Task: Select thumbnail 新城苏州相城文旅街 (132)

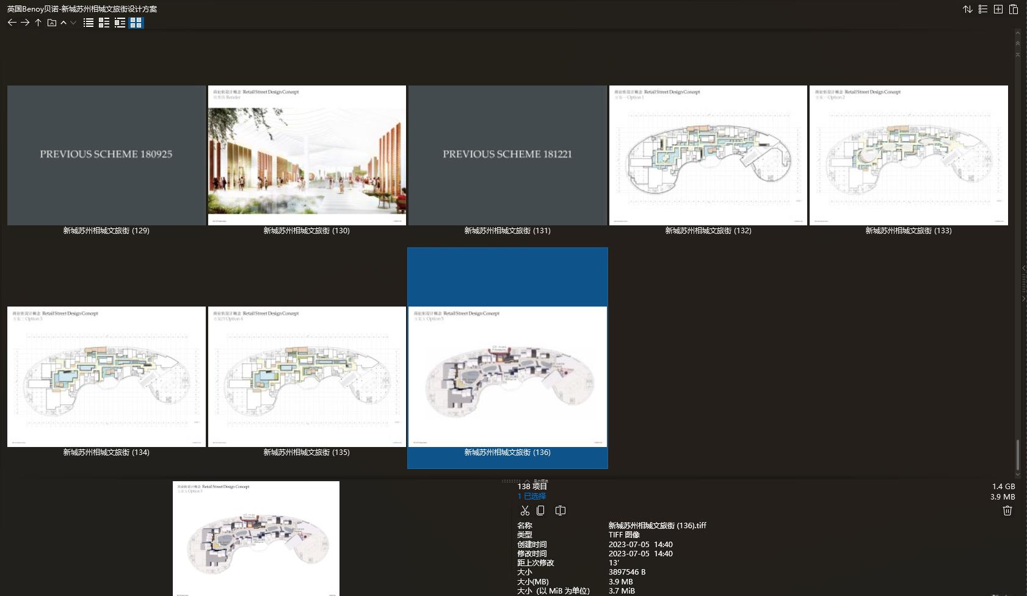Action: click(x=708, y=155)
